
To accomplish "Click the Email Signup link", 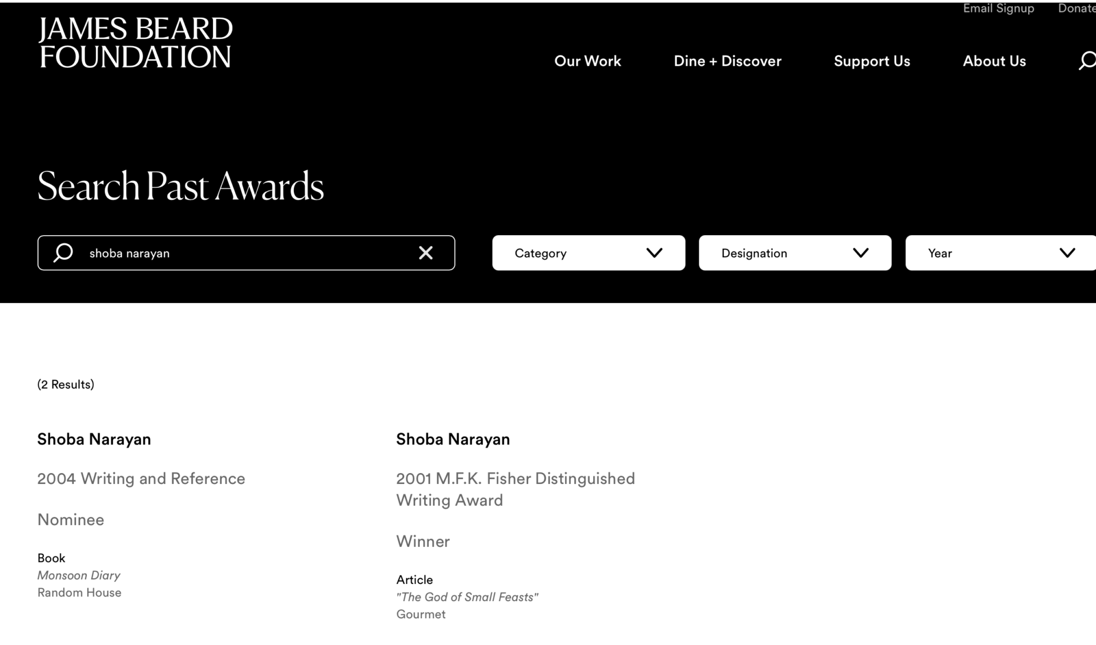I will (x=998, y=9).
